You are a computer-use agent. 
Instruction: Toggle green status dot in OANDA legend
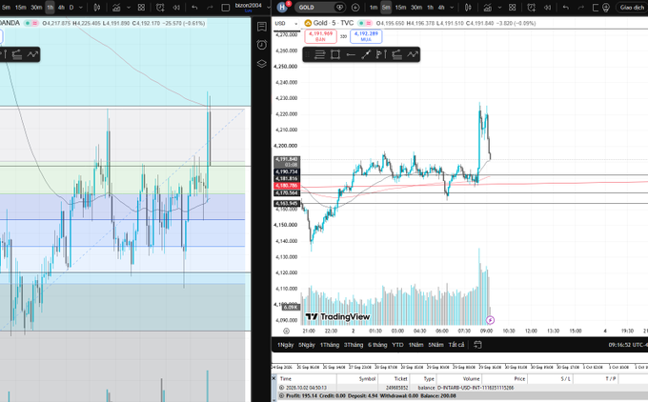click(x=28, y=23)
